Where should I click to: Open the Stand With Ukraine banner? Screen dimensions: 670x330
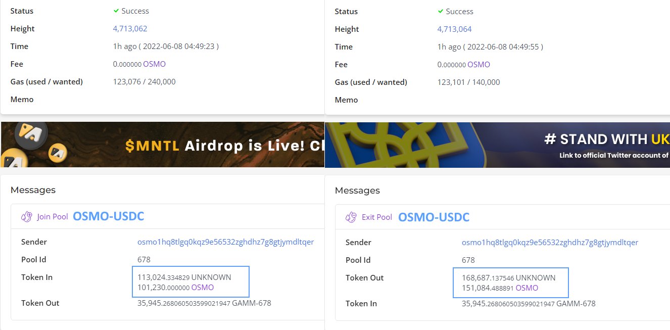pyautogui.click(x=497, y=145)
